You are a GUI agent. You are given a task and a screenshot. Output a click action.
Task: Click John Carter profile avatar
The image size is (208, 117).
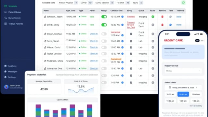pyautogui.click(x=6, y=87)
